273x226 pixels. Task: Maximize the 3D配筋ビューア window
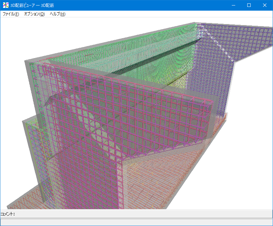coord(249,5)
